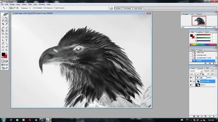Click Jump to ImageReady icon
Screen dimensions: 218x122
[x=4, y=68]
